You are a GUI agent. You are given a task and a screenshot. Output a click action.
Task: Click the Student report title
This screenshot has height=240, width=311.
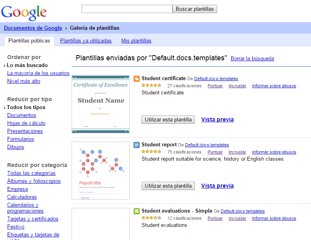point(159,145)
